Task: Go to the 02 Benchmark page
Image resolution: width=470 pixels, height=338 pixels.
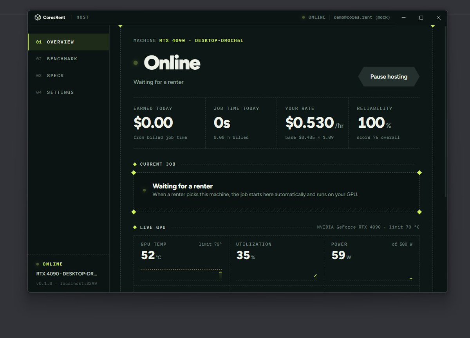Action: (69, 59)
